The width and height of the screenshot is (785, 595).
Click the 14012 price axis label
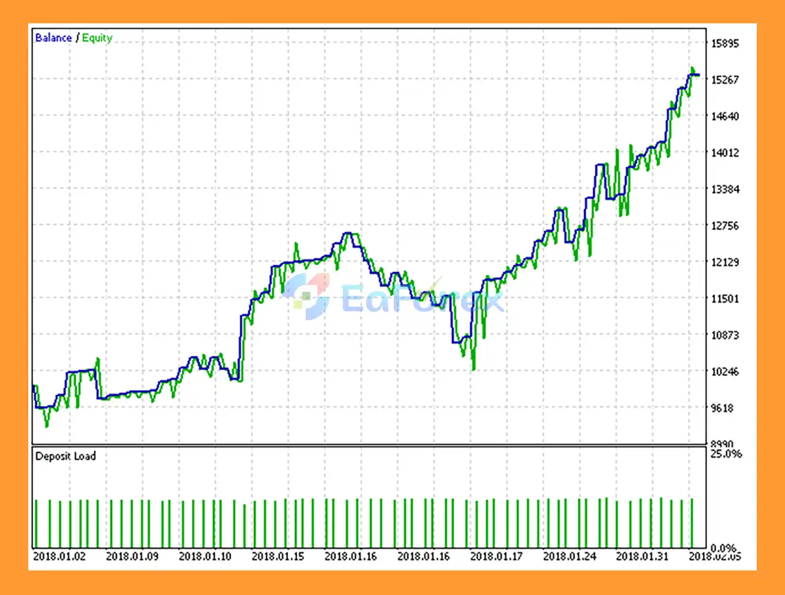(x=724, y=153)
